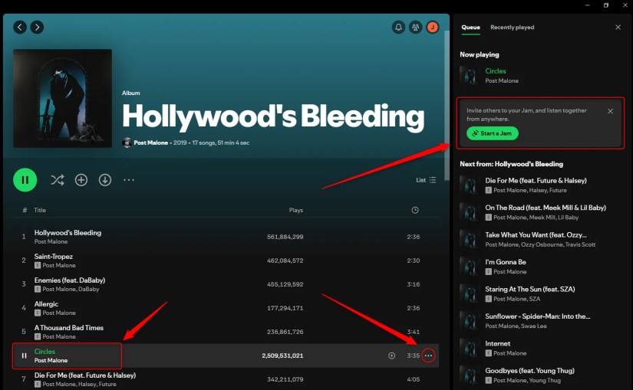This screenshot has height=390, width=633.
Task: Select Goodbyes (feat. Young Thug) in queue
Action: (x=529, y=371)
